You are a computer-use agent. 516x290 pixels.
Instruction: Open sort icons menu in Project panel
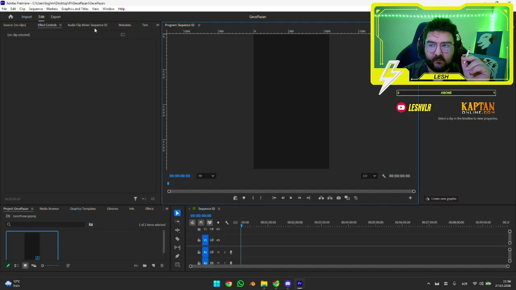(x=68, y=265)
